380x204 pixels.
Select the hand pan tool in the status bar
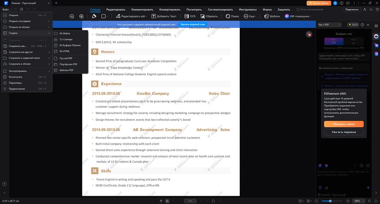pos(161,201)
